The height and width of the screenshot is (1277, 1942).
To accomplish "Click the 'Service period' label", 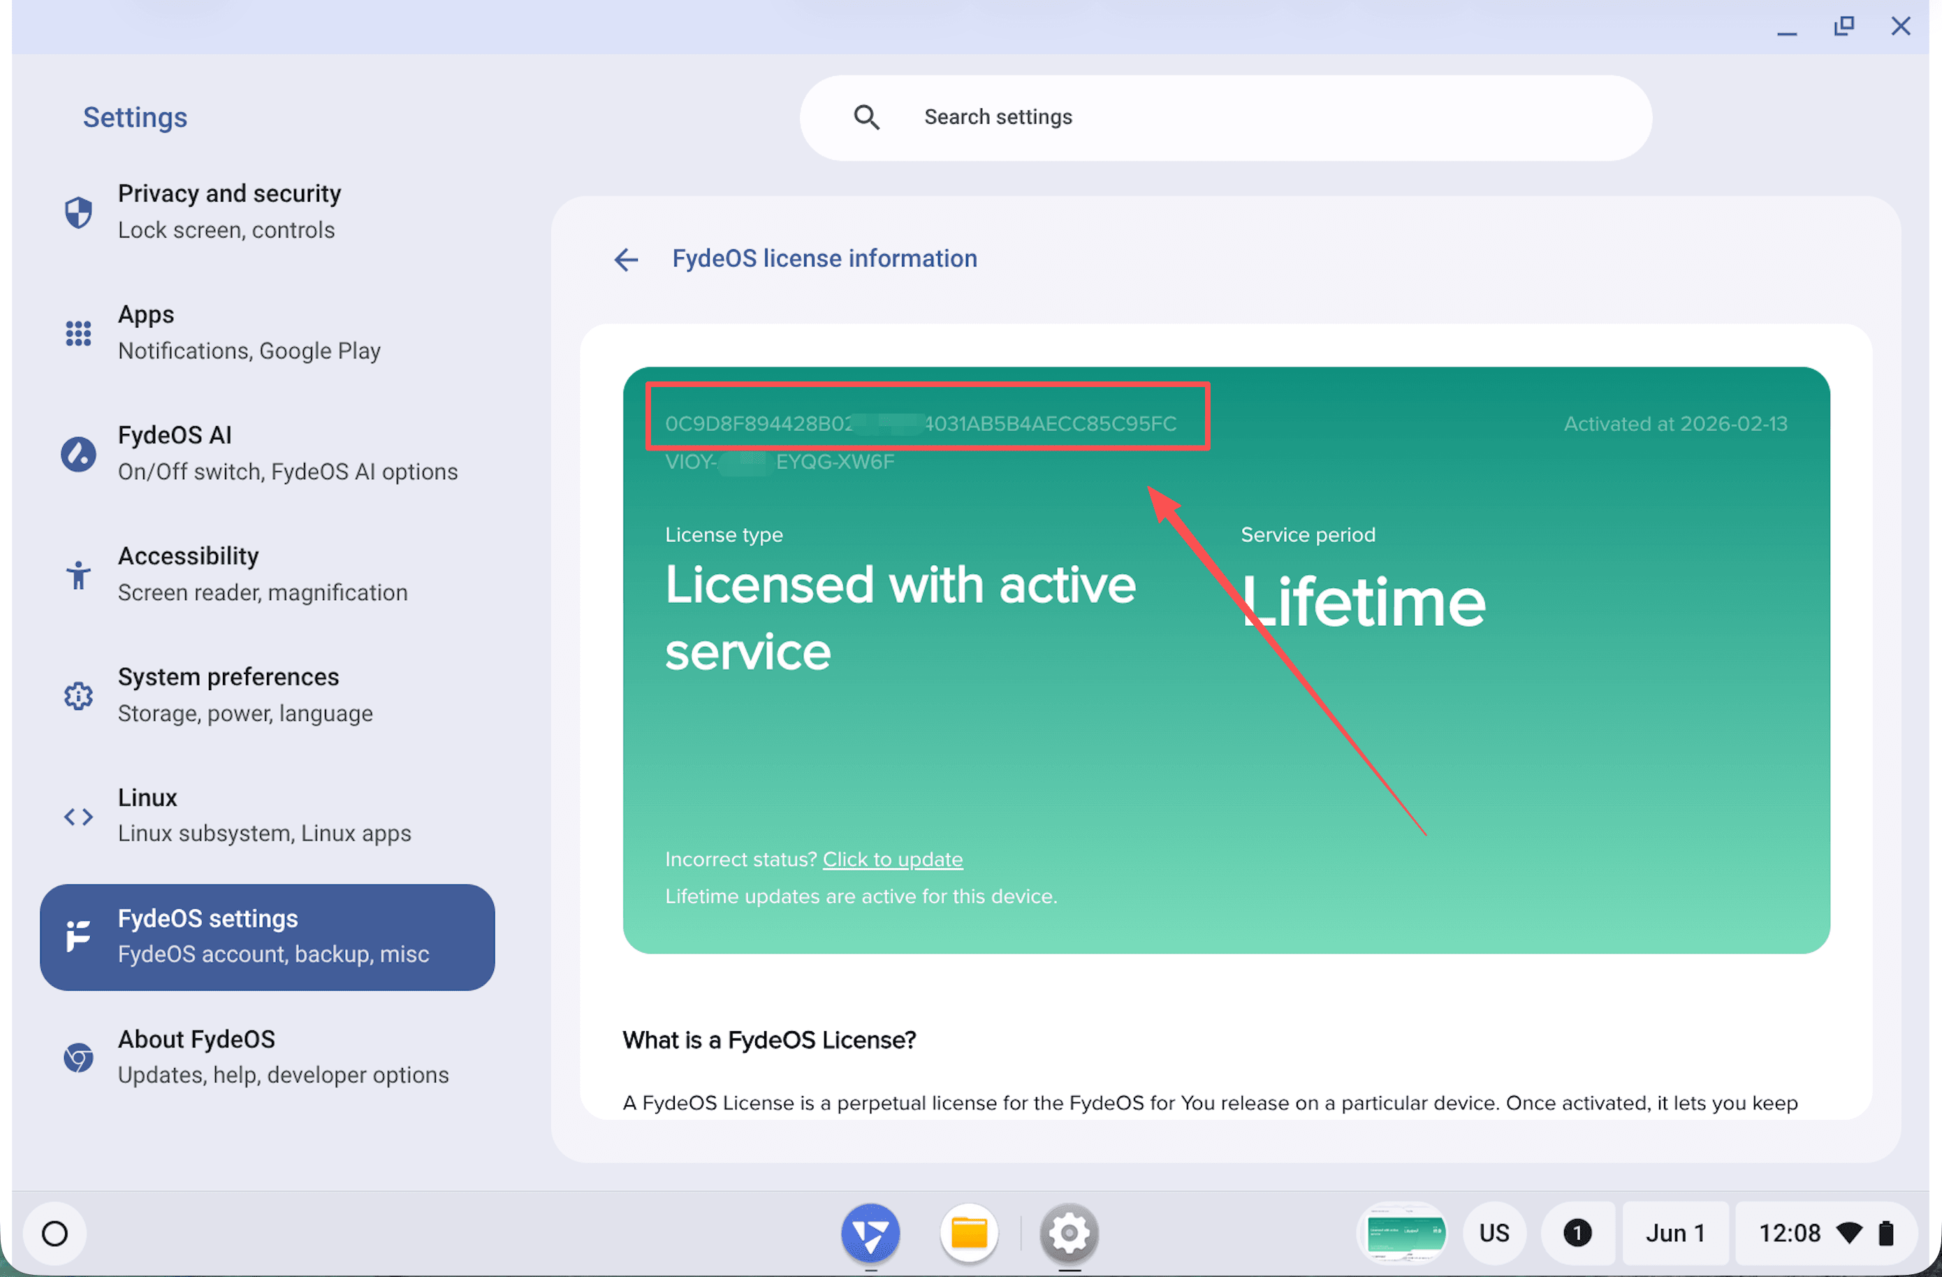I will 1308,534.
